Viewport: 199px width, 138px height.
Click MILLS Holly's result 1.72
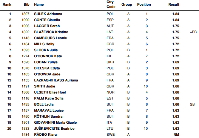click(x=176, y=44)
